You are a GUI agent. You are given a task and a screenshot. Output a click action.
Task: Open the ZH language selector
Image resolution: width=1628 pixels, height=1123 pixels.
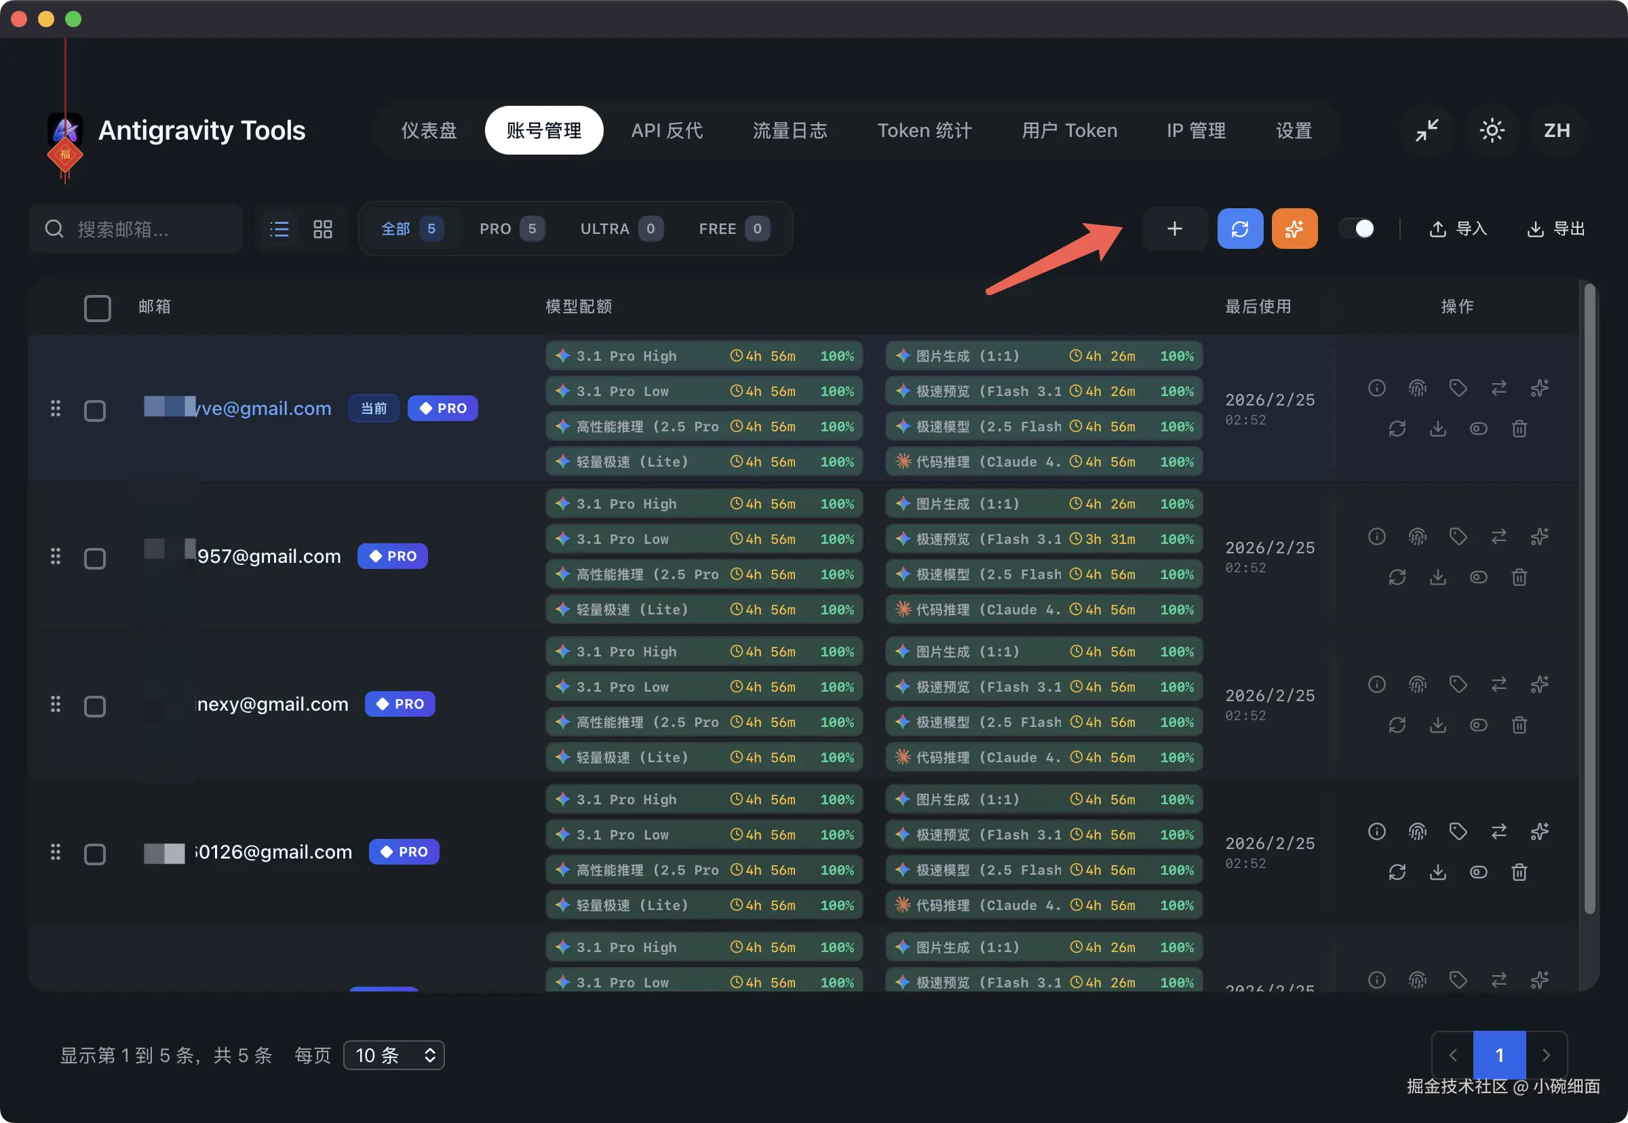(x=1556, y=130)
